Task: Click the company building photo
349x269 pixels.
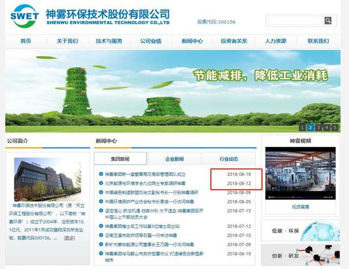Action: tap(48, 179)
